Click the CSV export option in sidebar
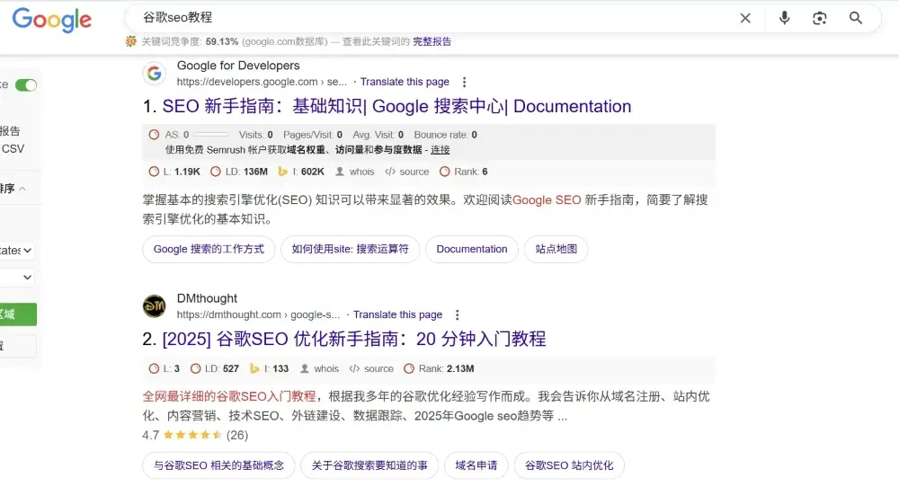This screenshot has width=899, height=495. pyautogui.click(x=13, y=149)
